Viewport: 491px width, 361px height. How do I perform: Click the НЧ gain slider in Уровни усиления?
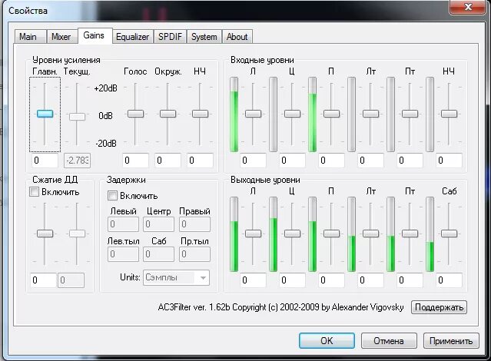[x=200, y=114]
